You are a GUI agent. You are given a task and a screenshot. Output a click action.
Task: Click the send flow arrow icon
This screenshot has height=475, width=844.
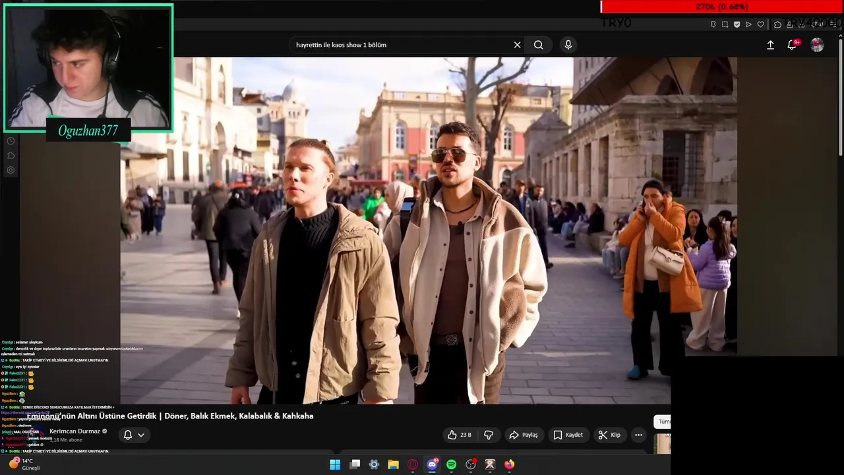(x=748, y=24)
